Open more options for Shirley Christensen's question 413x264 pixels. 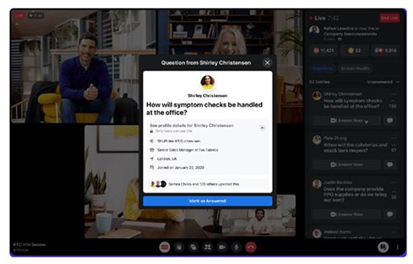(x=394, y=94)
